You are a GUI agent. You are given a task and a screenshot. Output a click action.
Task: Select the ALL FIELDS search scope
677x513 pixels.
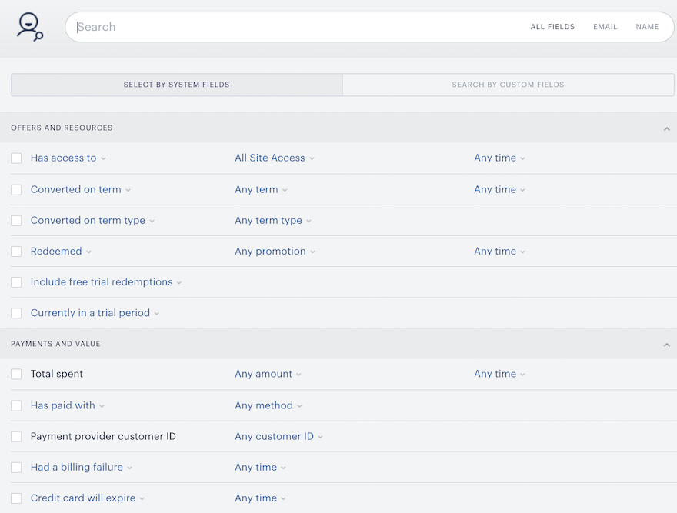(x=552, y=27)
